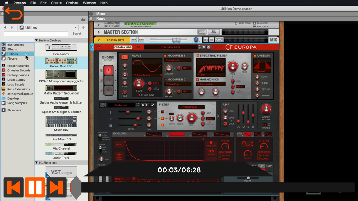Toggle Modifier 1 enable LED
The image size is (358, 201).
pos(165,56)
